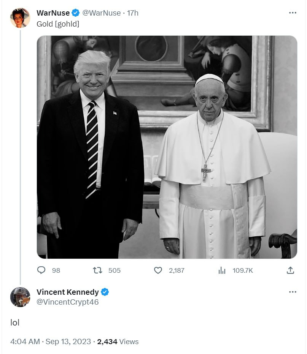Reply to WarNuse's tweet via comment icon

pos(41,270)
